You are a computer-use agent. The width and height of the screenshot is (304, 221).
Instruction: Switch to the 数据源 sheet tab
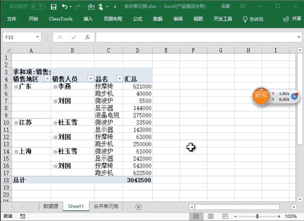(x=51, y=206)
